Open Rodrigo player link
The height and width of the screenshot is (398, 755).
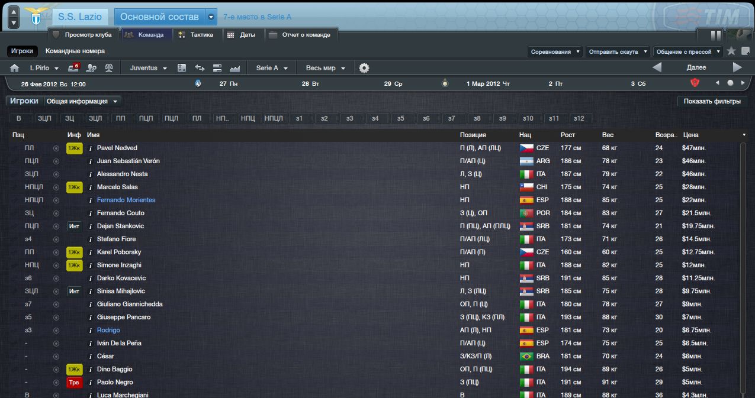click(108, 330)
